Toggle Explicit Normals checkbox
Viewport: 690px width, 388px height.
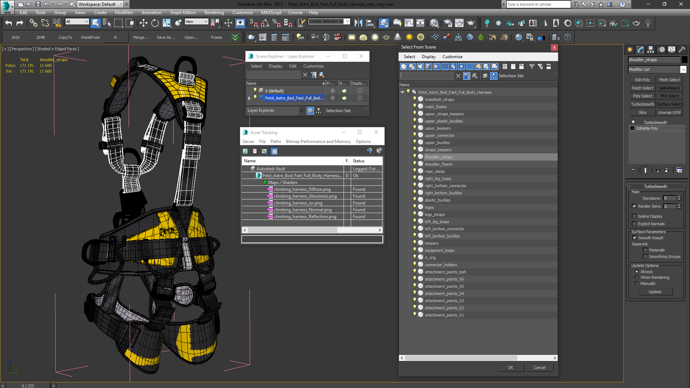point(634,223)
